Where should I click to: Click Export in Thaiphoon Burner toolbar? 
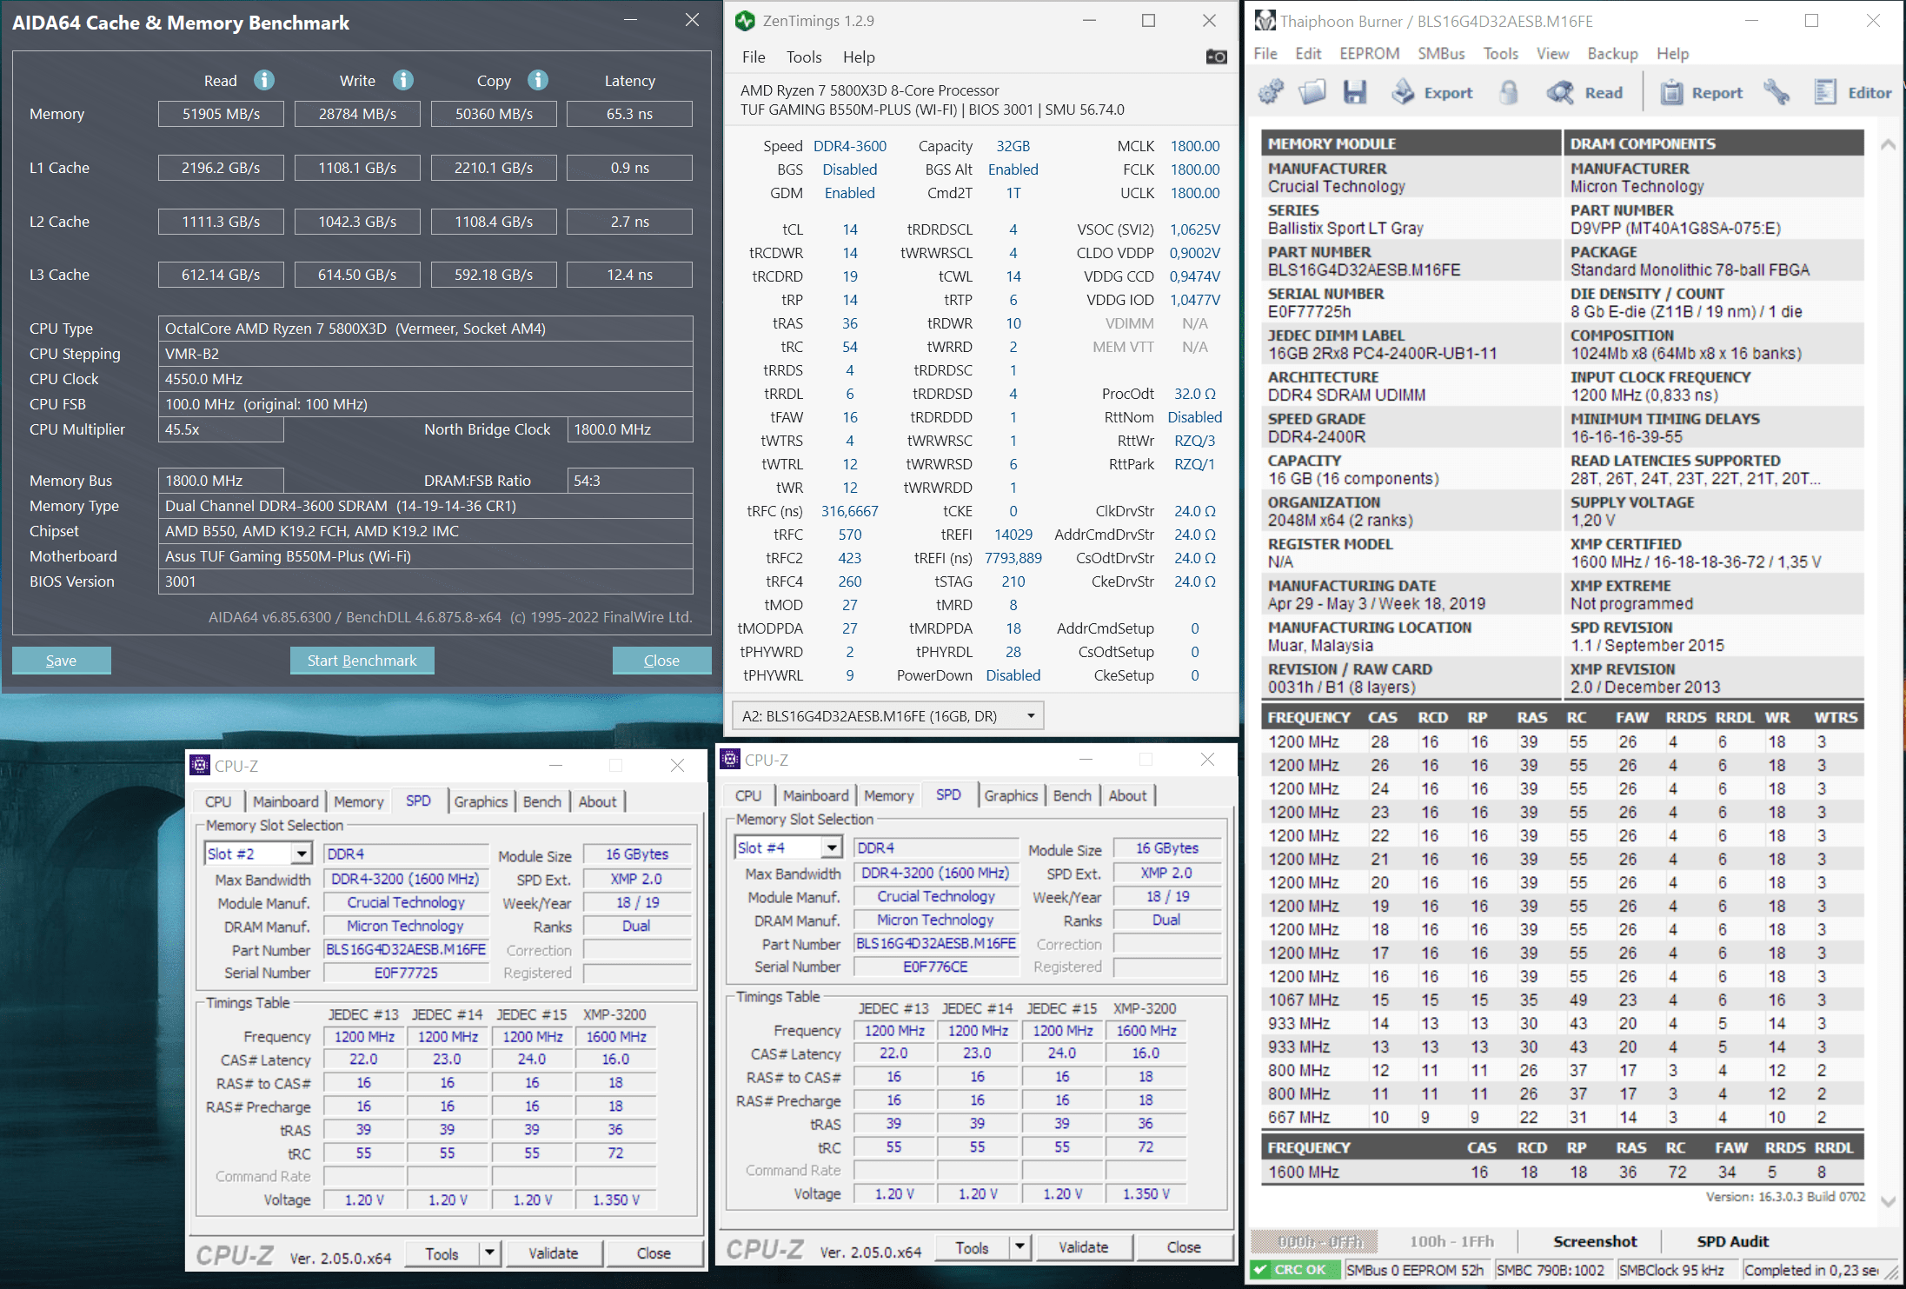(1431, 92)
